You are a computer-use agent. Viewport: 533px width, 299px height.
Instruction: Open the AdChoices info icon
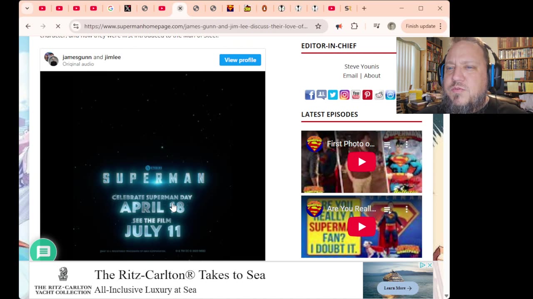423,265
